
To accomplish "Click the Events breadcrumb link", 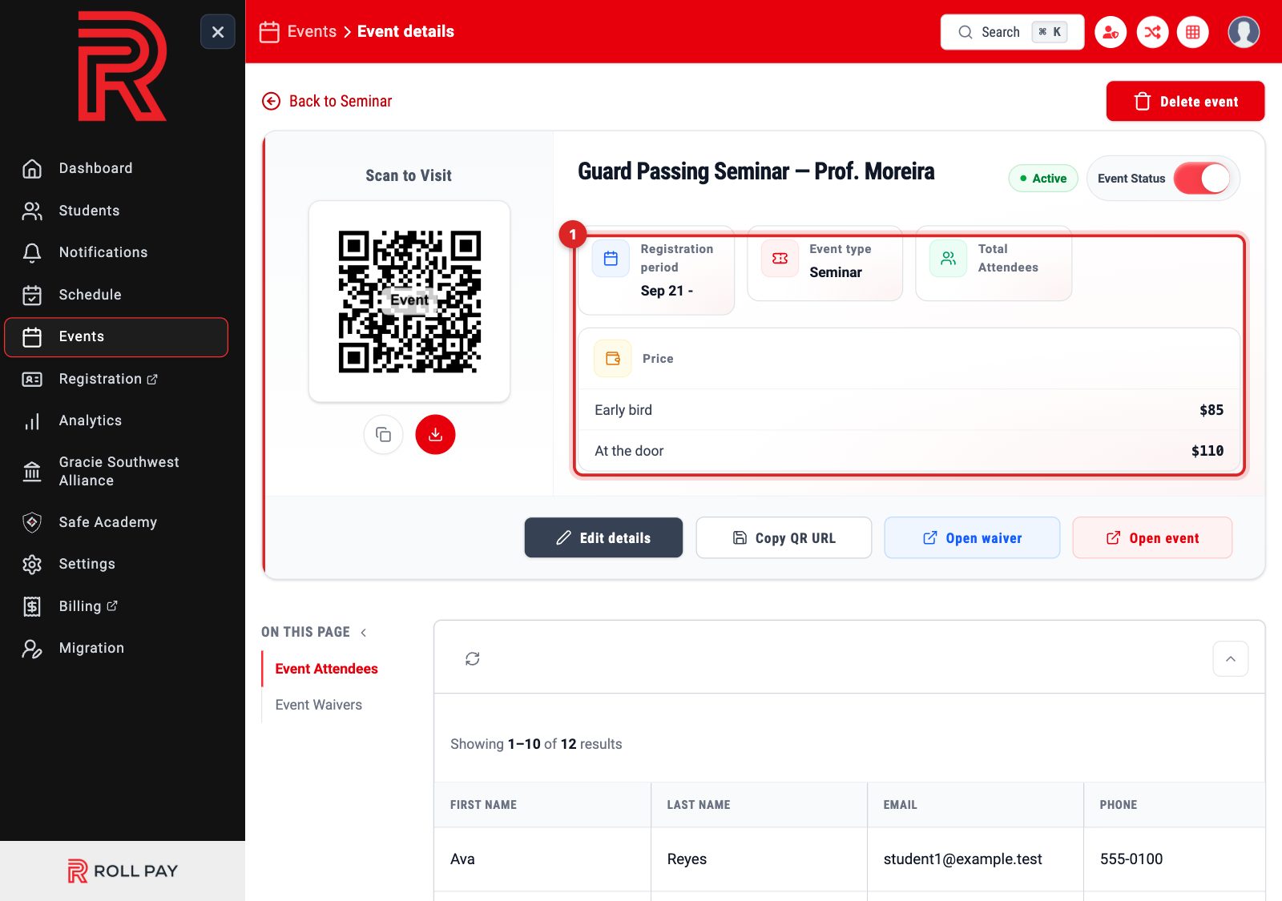I will (312, 31).
